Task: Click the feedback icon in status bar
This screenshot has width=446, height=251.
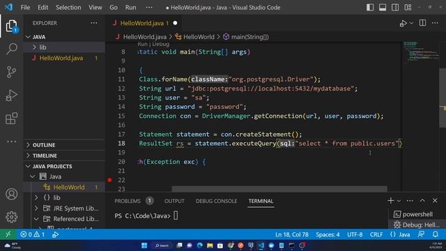Action: click(421, 234)
